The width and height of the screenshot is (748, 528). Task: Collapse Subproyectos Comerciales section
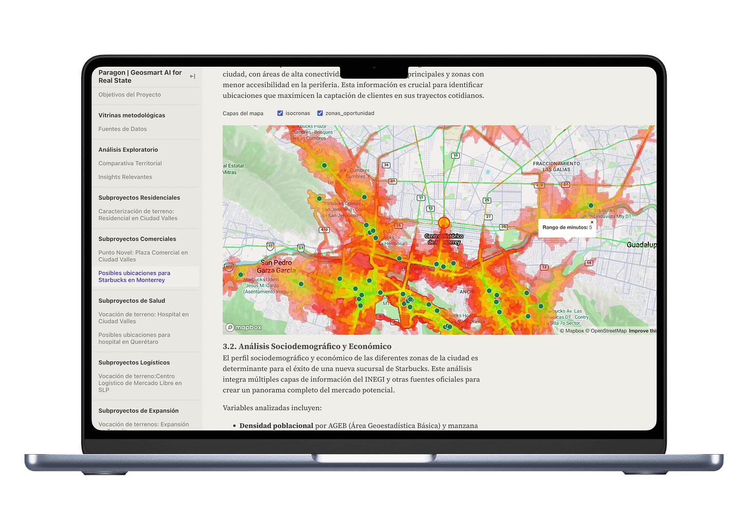click(x=137, y=239)
